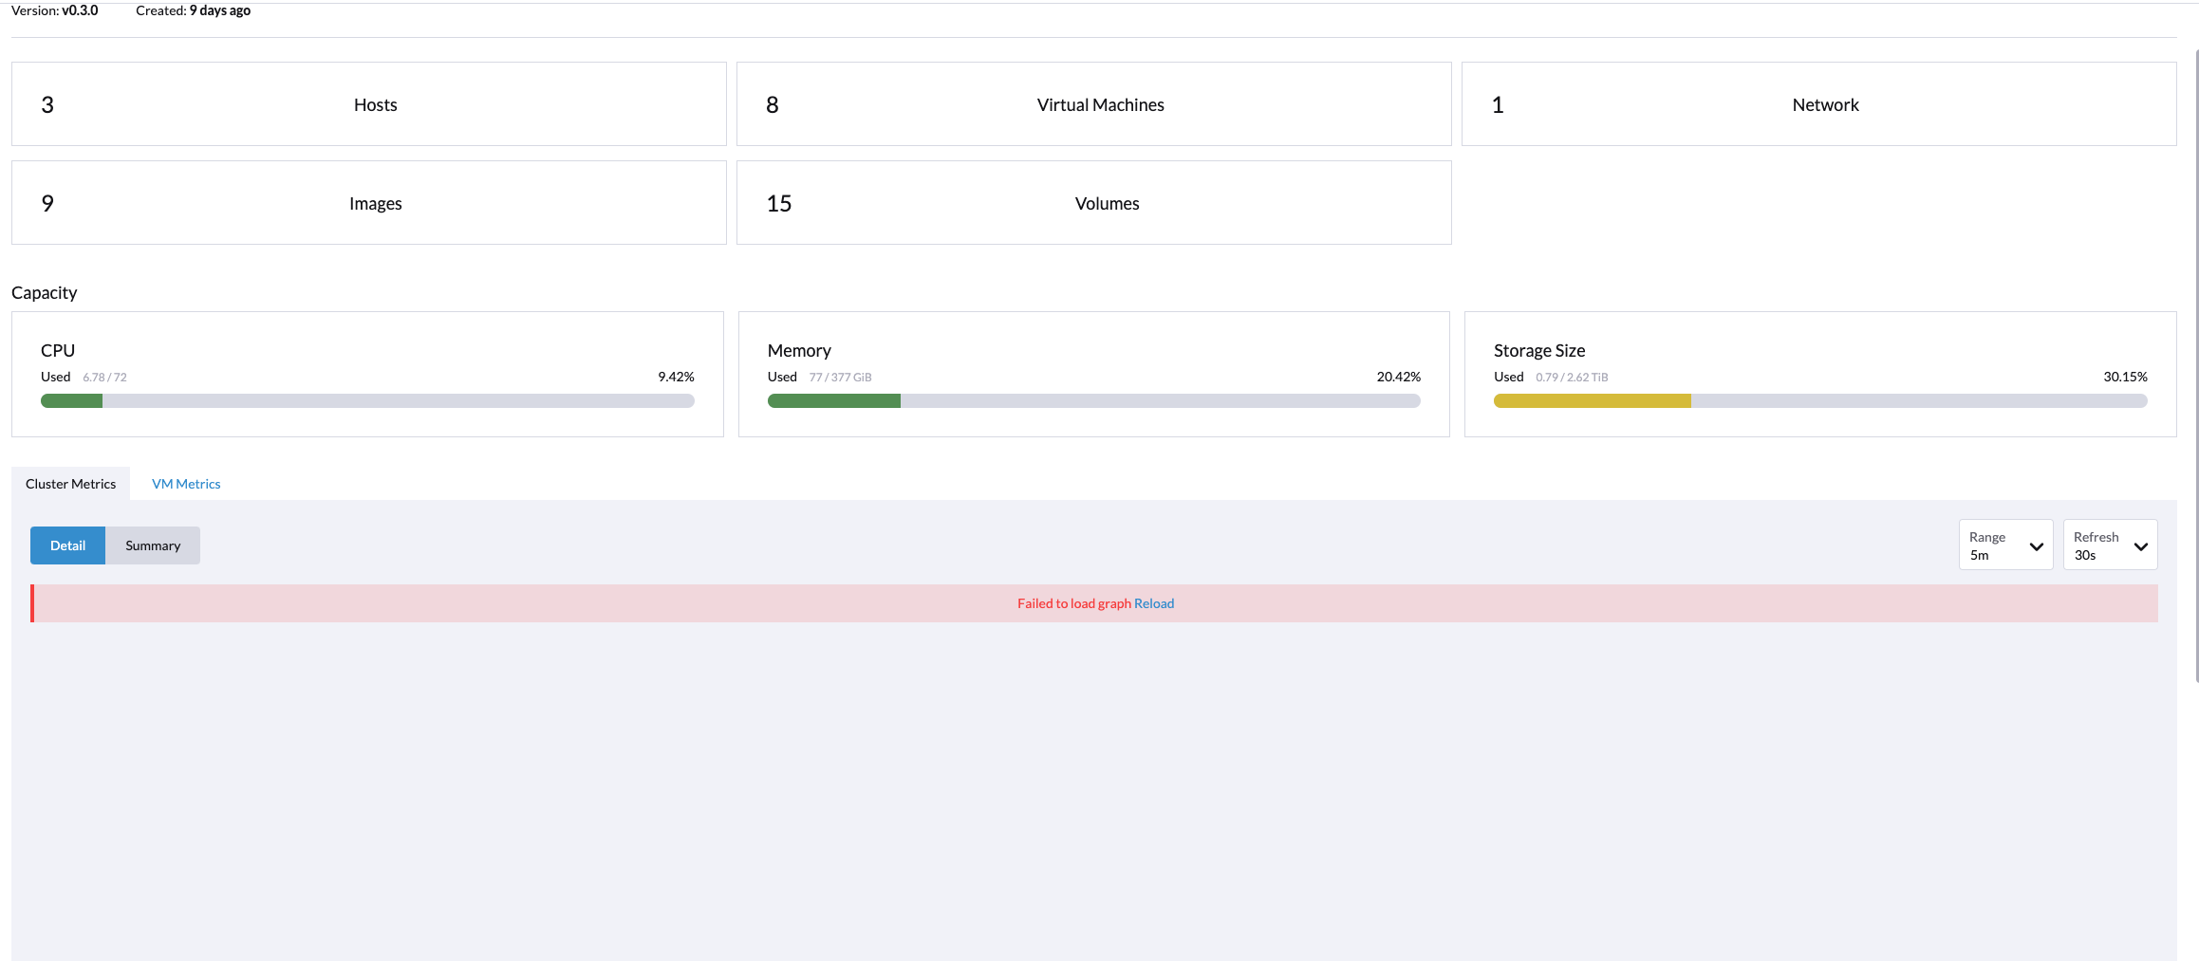Switch to the Cluster Metrics tab
2199x961 pixels.
(x=70, y=484)
